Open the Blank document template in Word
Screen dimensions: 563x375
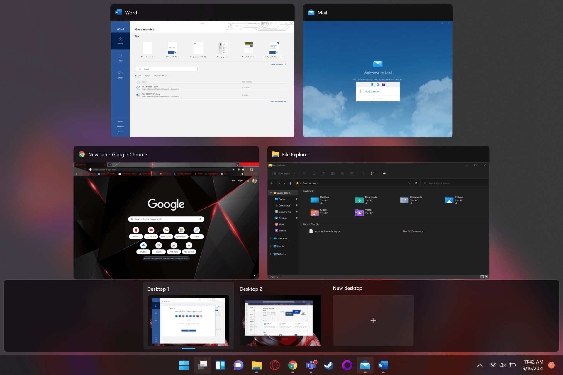click(147, 50)
